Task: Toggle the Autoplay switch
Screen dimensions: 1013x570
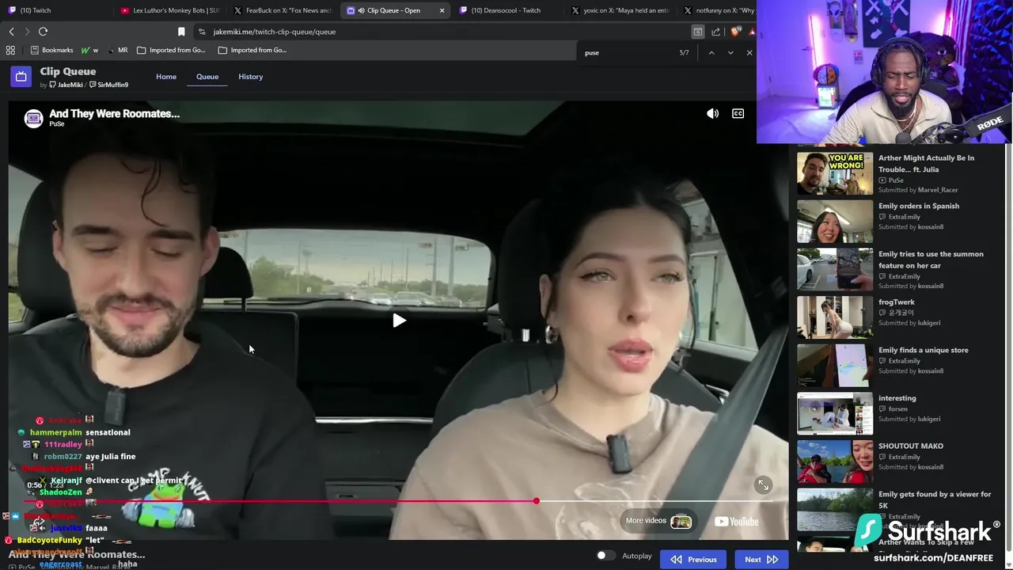Action: pos(605,556)
